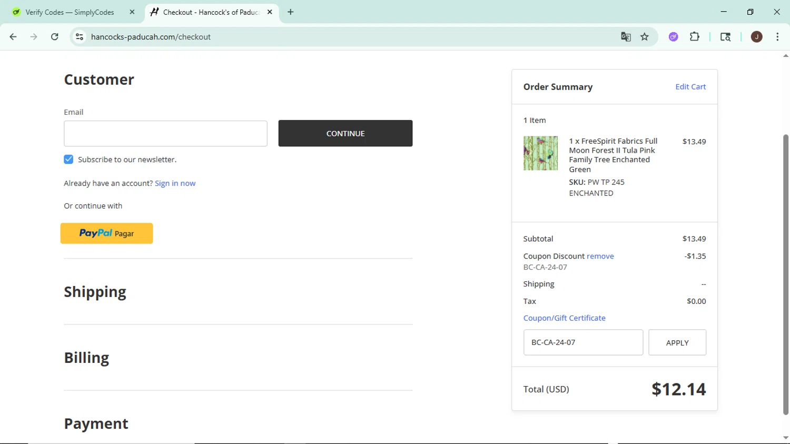This screenshot has height=444, width=790.
Task: Click the Sign in now link
Action: coord(175,183)
